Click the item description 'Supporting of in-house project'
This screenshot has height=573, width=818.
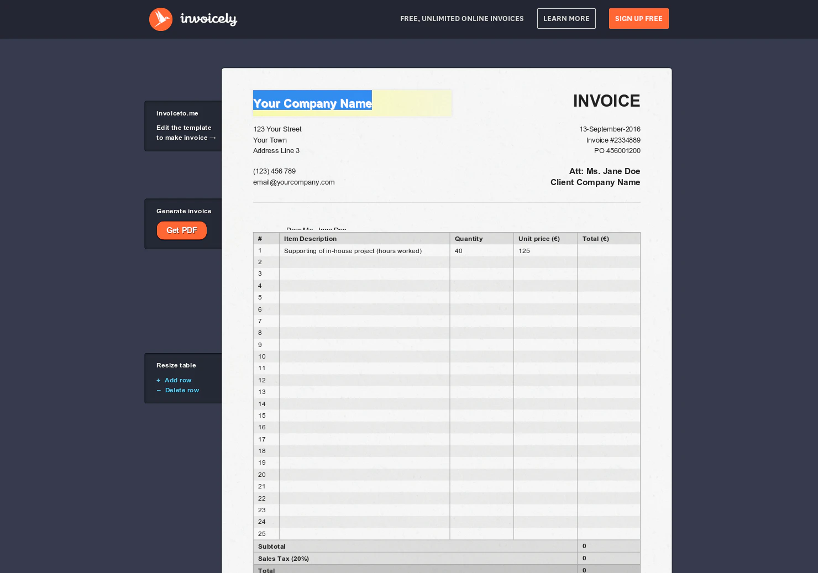coord(353,250)
